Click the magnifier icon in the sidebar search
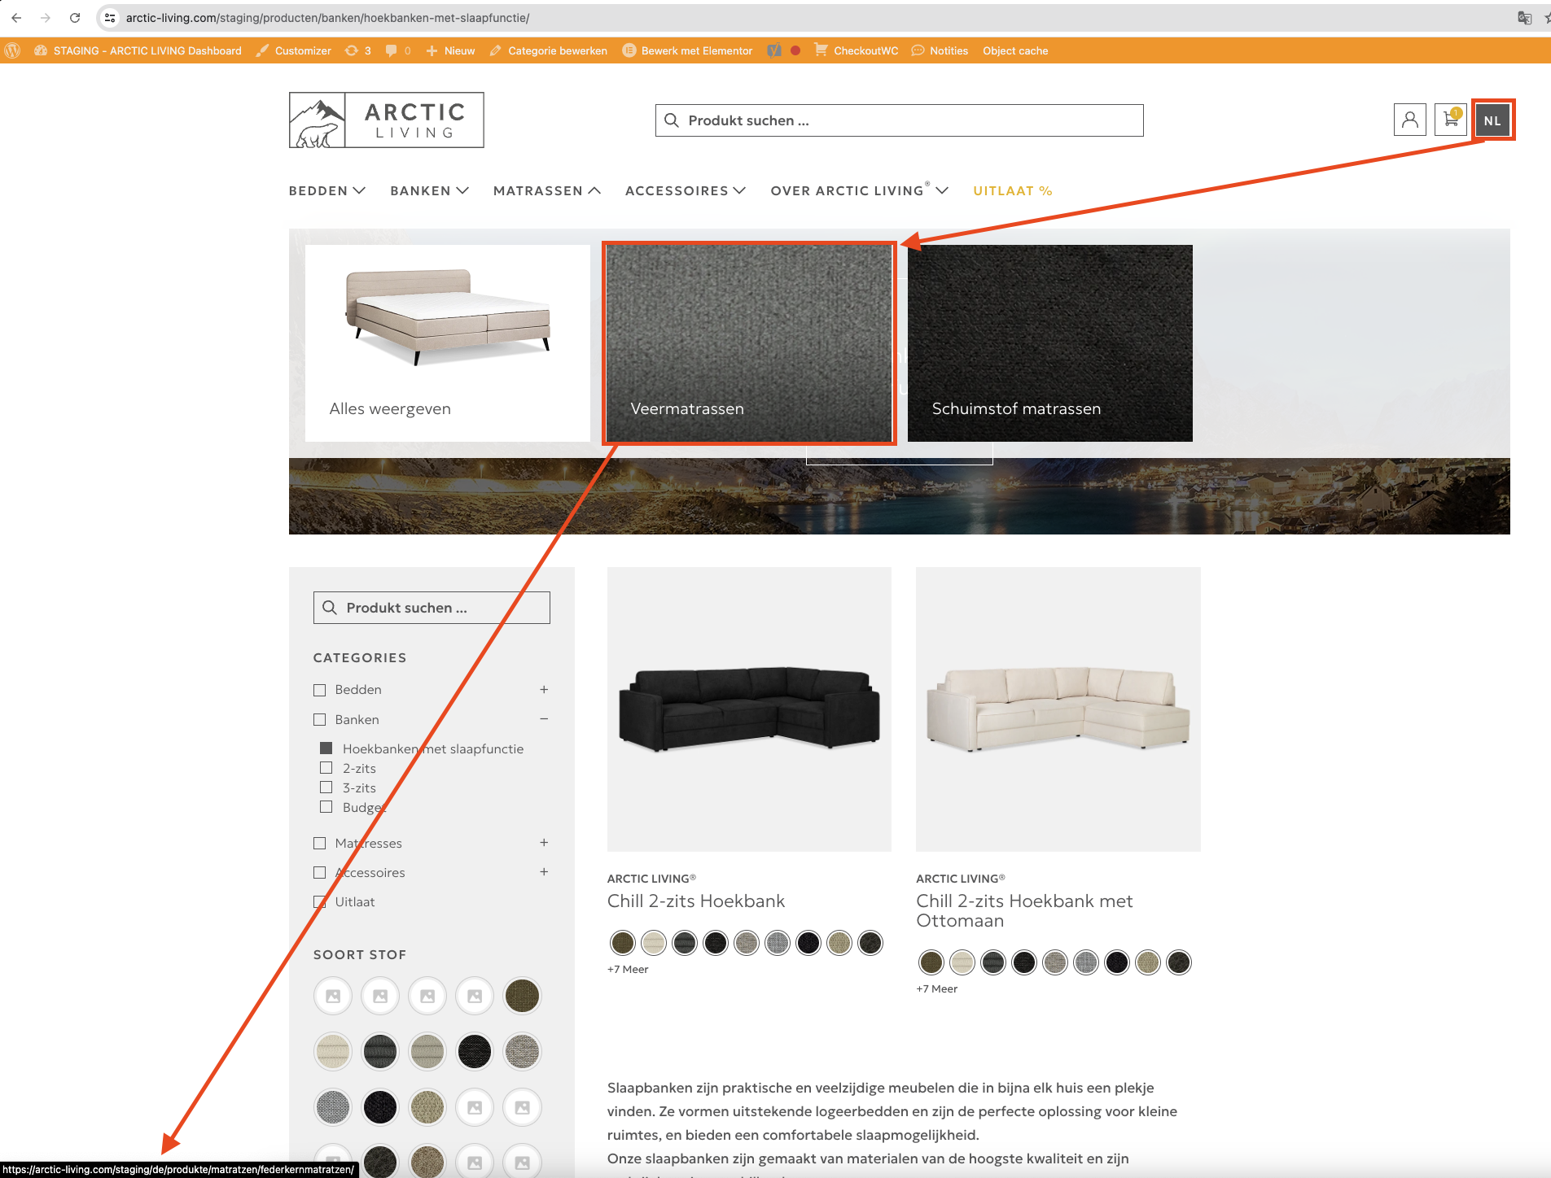 330,608
